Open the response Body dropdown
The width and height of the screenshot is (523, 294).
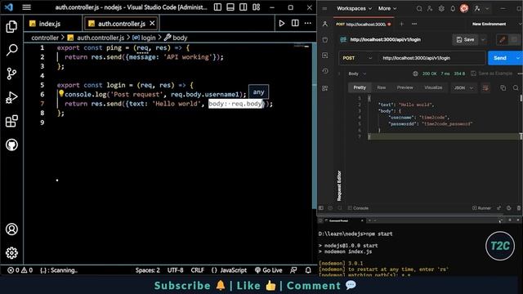pos(357,73)
